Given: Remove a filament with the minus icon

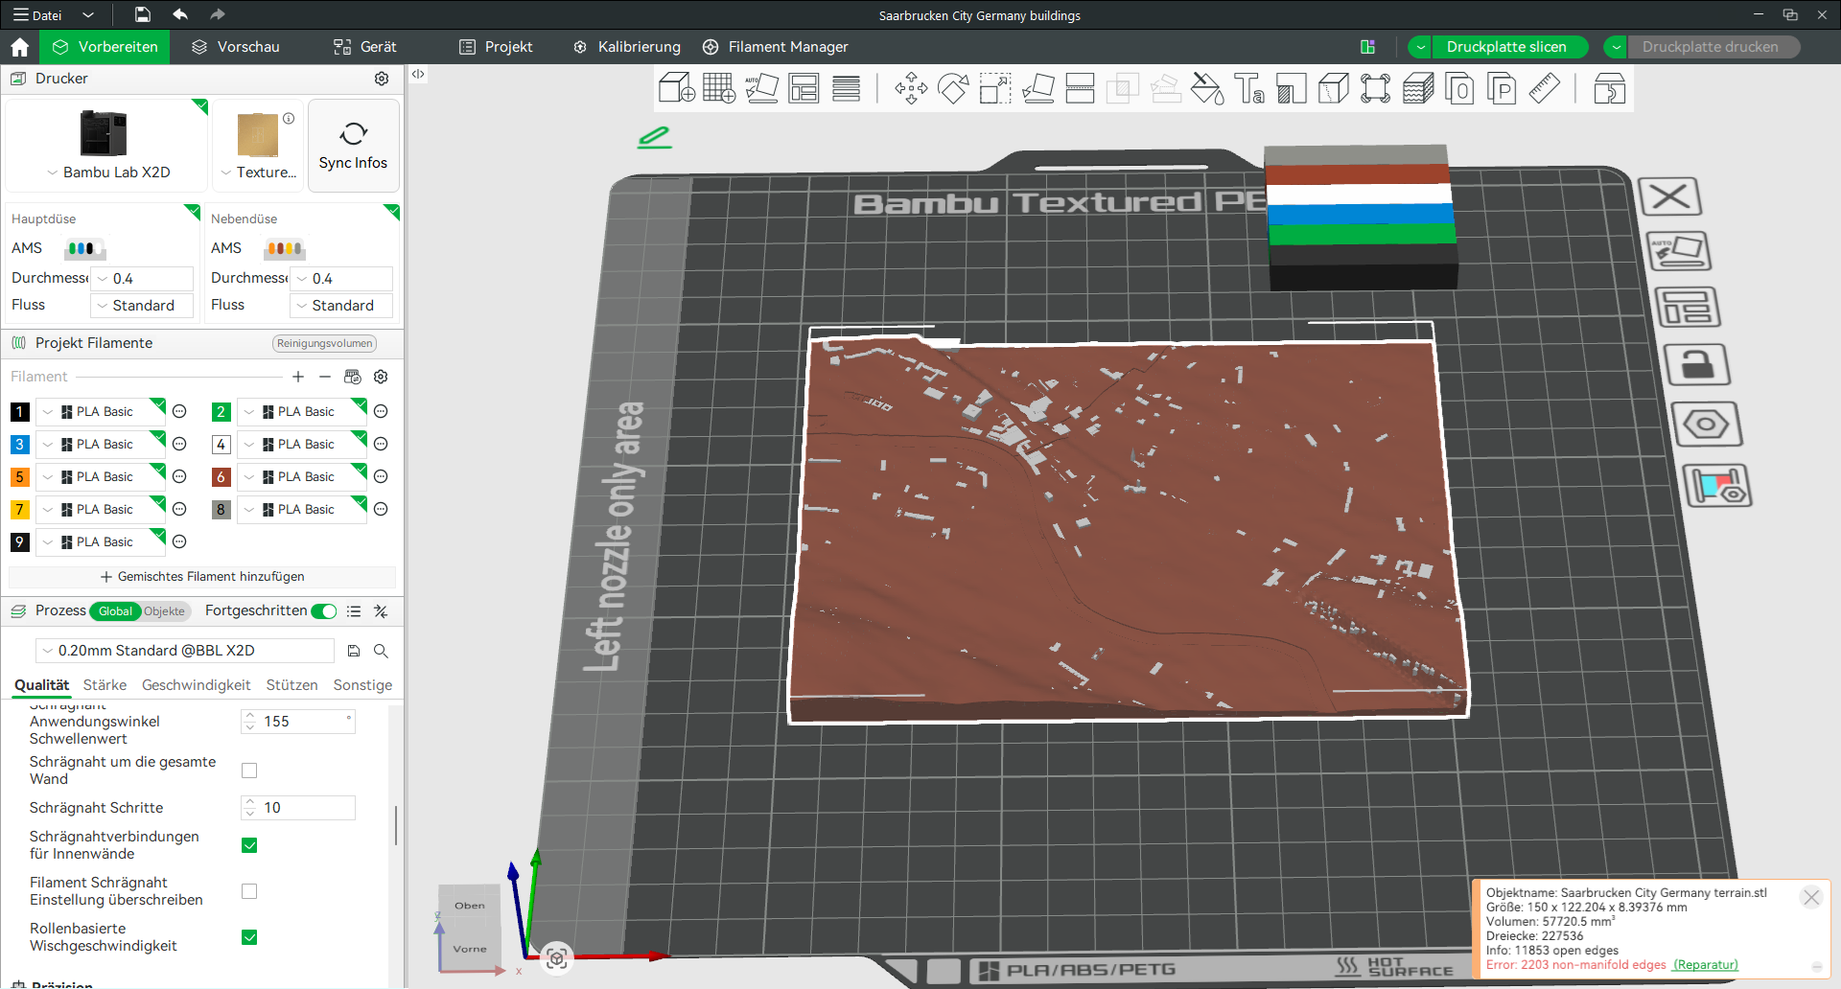Looking at the screenshot, I should (325, 377).
